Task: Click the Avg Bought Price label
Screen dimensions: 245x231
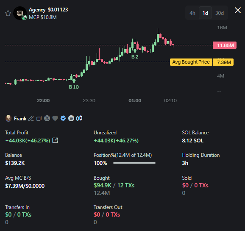Action: click(191, 62)
